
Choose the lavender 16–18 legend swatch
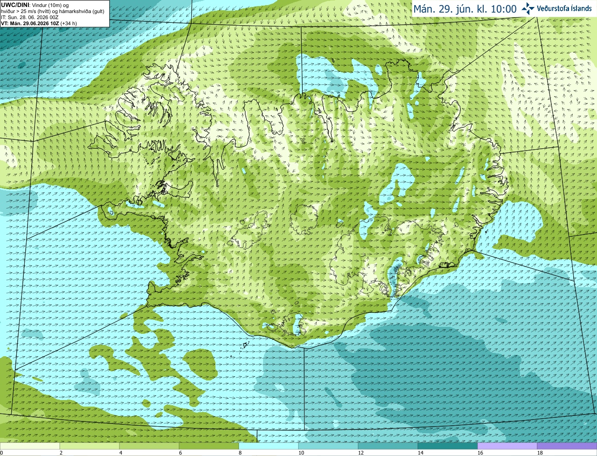[508, 446]
